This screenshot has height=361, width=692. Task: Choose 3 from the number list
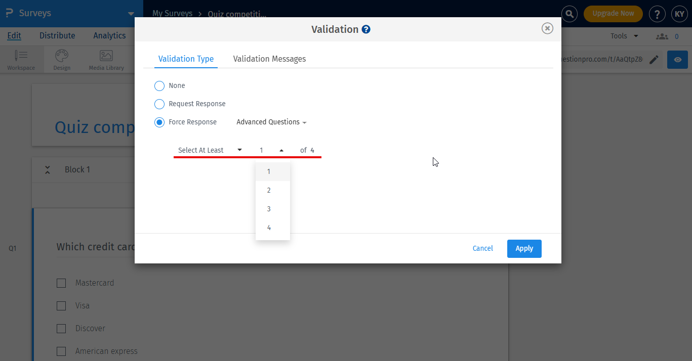(269, 208)
